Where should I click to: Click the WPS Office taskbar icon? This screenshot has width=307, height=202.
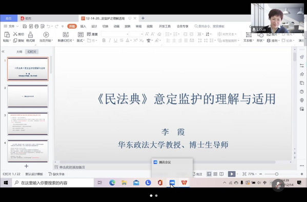pyautogui.click(x=184, y=183)
